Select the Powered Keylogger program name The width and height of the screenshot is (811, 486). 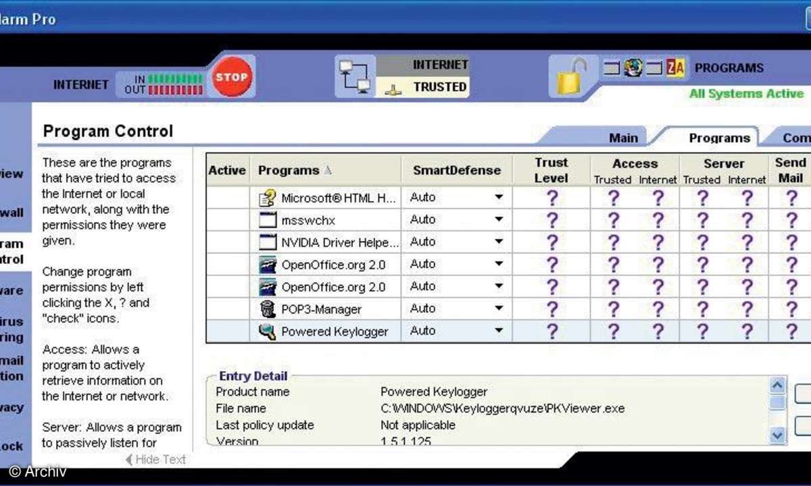coord(335,331)
